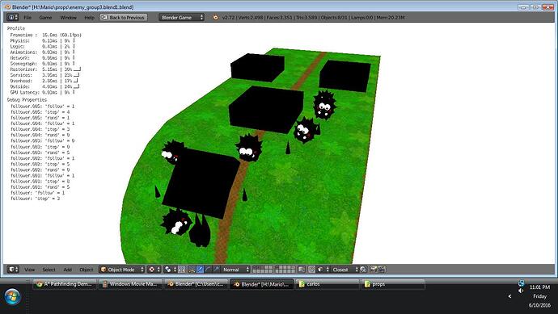Open the props folder taskbar item
The width and height of the screenshot is (558, 314).
tap(393, 284)
